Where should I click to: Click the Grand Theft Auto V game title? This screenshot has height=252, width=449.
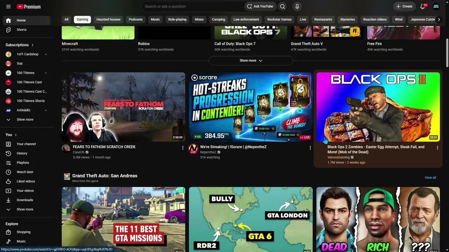307,44
